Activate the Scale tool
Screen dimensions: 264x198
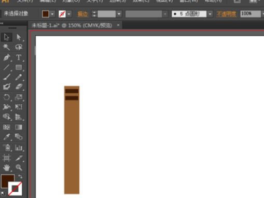tap(19, 97)
